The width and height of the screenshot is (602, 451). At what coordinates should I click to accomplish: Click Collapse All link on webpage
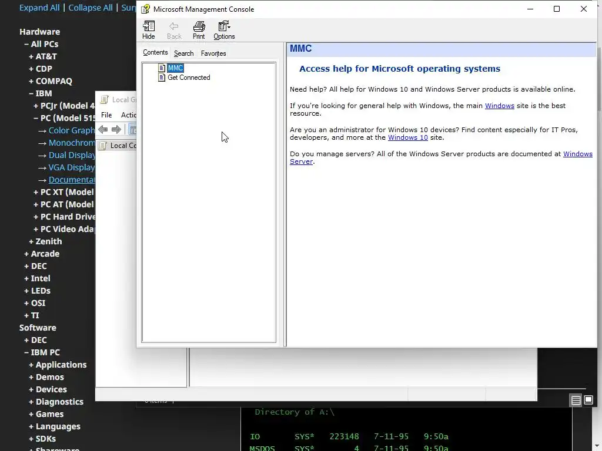click(90, 8)
